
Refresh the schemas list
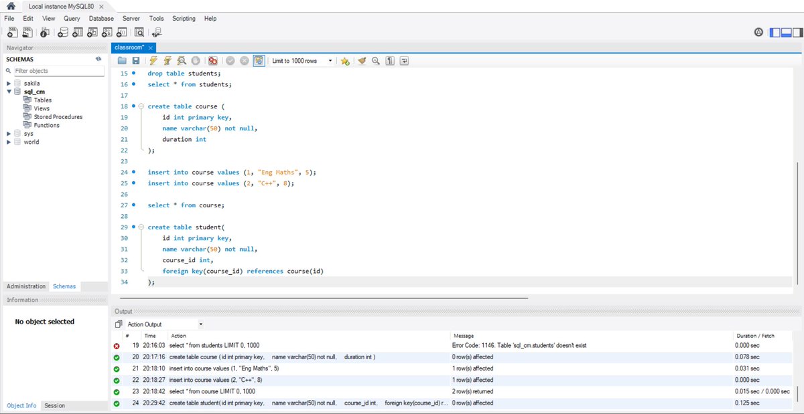[98, 59]
